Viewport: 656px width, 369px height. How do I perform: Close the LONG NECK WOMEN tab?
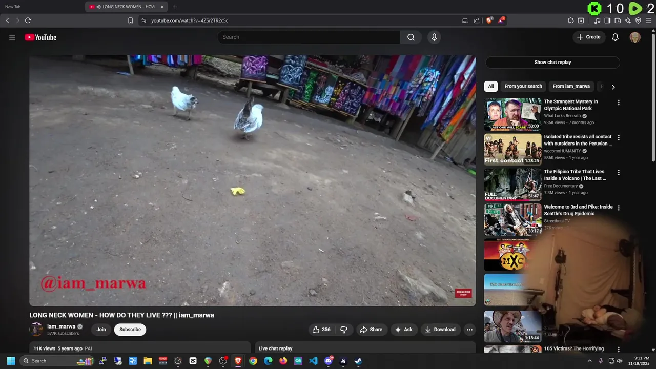(162, 7)
